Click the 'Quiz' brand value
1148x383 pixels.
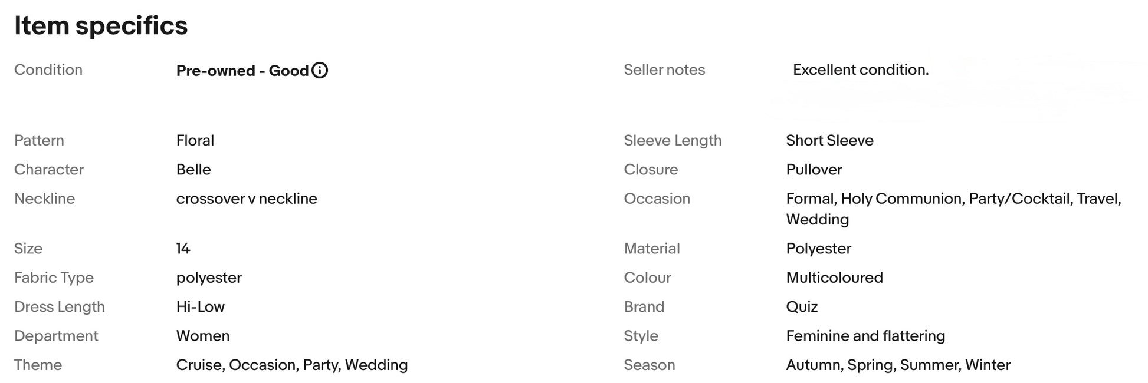[x=802, y=306]
